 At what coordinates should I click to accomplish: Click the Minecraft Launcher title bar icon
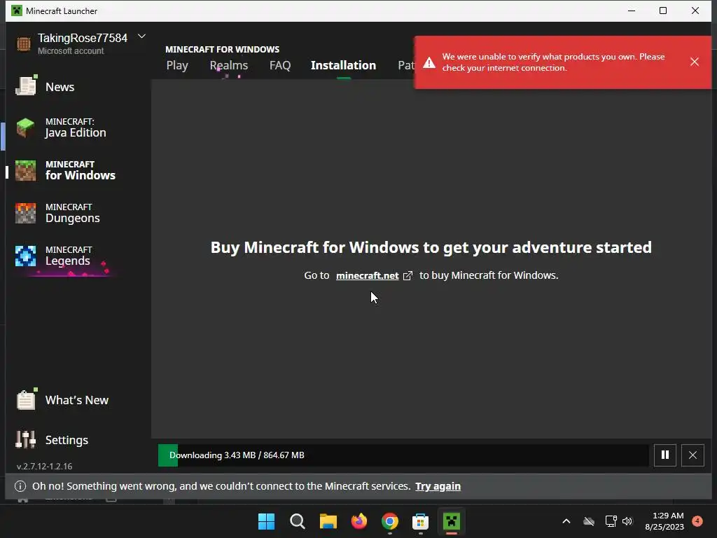17,11
